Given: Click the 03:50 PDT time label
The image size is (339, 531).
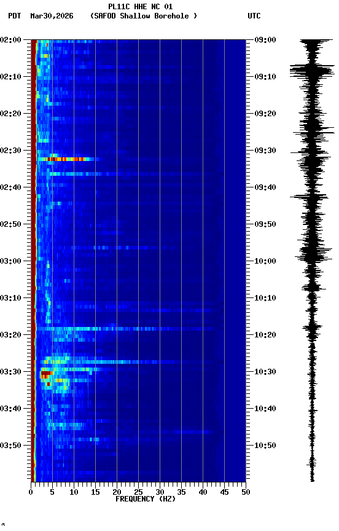Looking at the screenshot, I should [x=10, y=446].
